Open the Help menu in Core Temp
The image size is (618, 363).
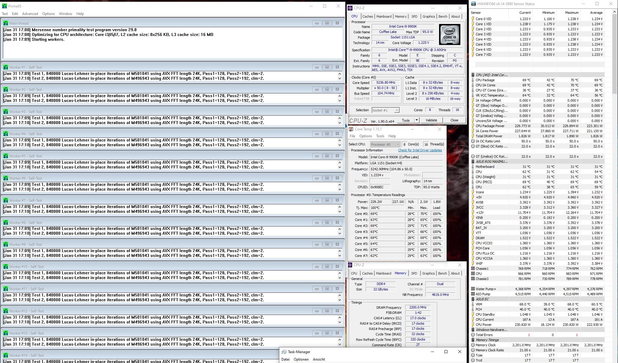(x=392, y=136)
